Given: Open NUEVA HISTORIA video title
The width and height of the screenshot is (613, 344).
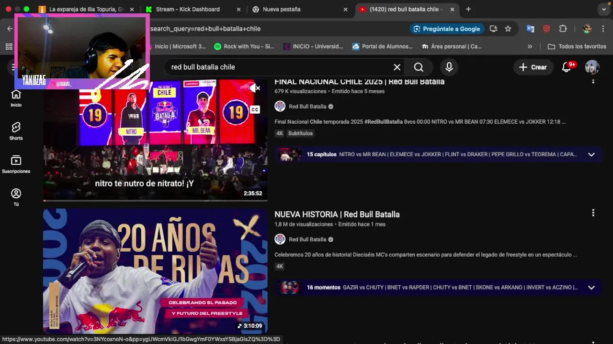Looking at the screenshot, I should click(337, 215).
